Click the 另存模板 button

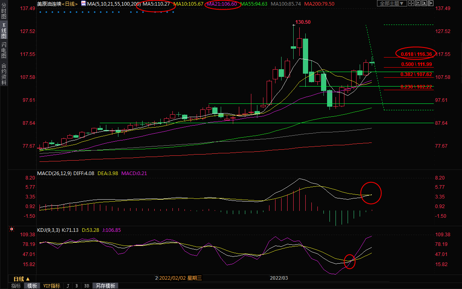pyautogui.click(x=106, y=286)
